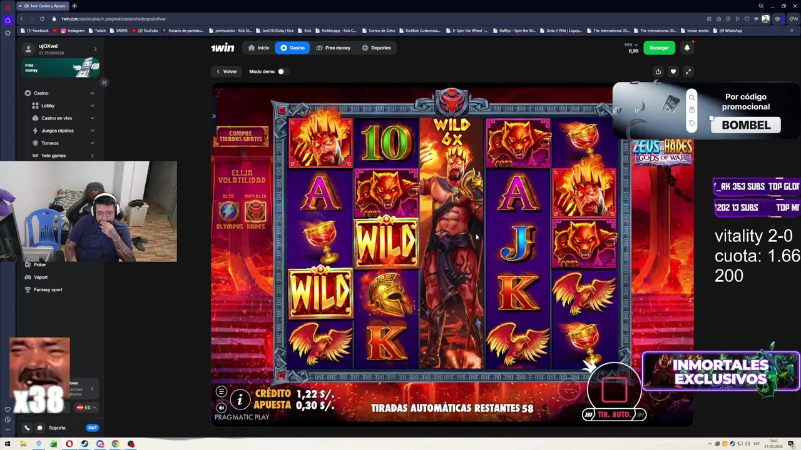The width and height of the screenshot is (801, 450).
Task: Open the YouTube bookmark
Action: tap(145, 31)
